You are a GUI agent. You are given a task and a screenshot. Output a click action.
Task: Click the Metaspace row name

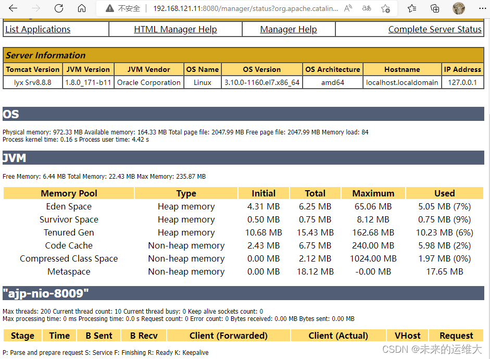(69, 271)
